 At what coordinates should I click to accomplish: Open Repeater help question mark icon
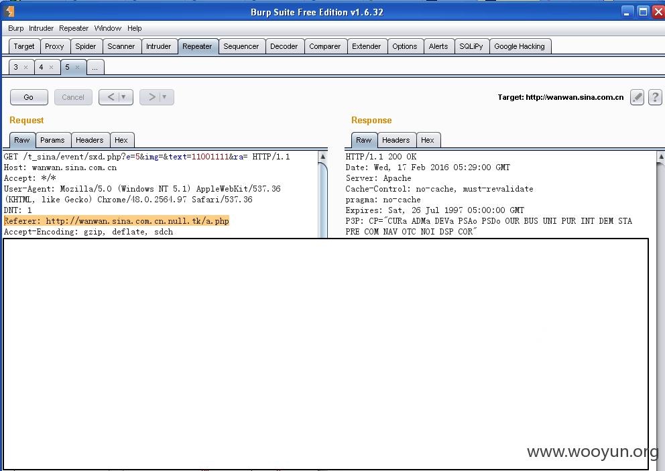655,97
